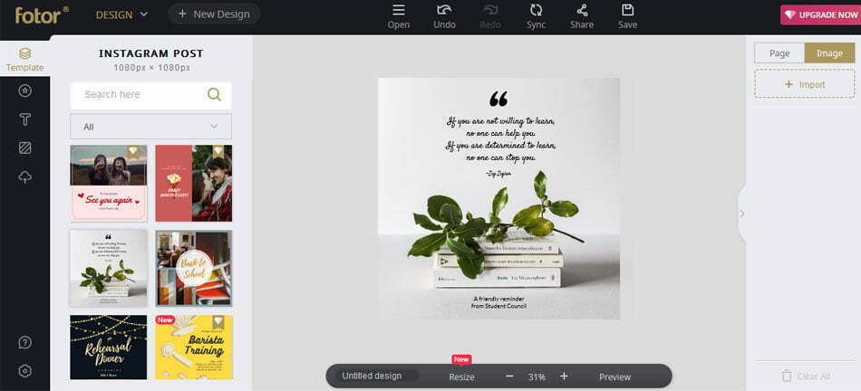Select the red anniversary couple template
Screen dimensions: 861x391
pos(194,183)
